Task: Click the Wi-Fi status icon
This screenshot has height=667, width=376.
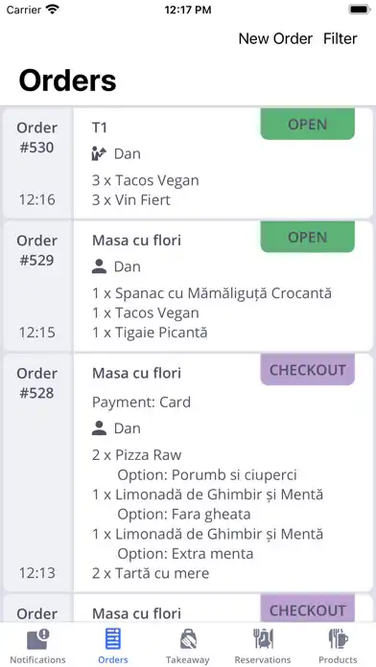Action: (53, 10)
